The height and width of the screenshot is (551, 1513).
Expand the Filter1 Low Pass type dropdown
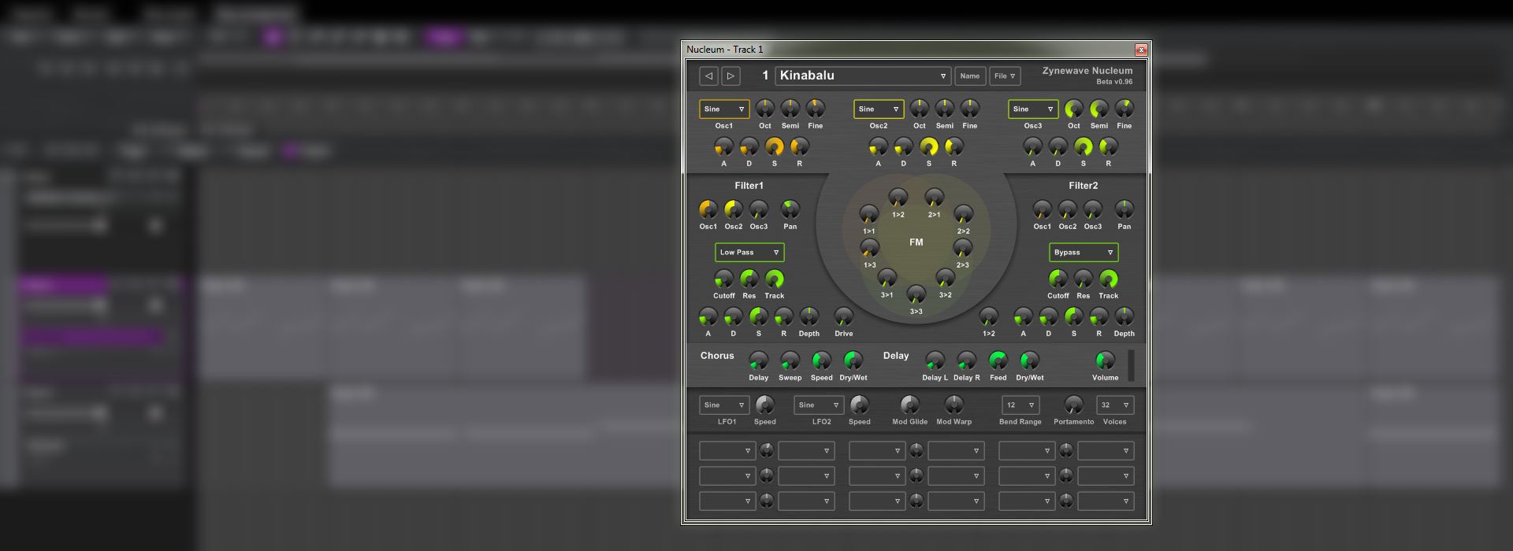click(x=749, y=253)
